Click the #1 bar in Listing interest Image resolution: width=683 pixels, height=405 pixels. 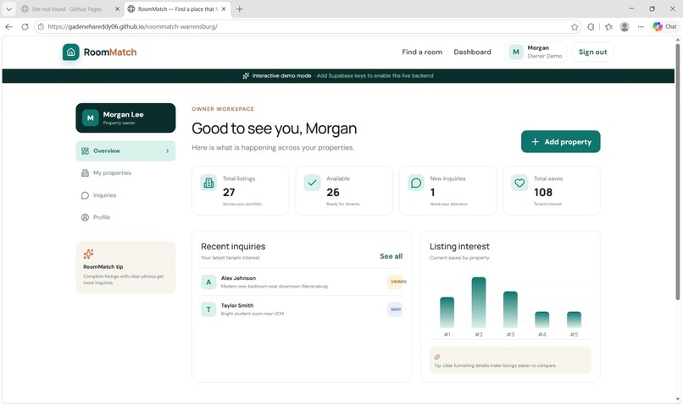point(447,312)
